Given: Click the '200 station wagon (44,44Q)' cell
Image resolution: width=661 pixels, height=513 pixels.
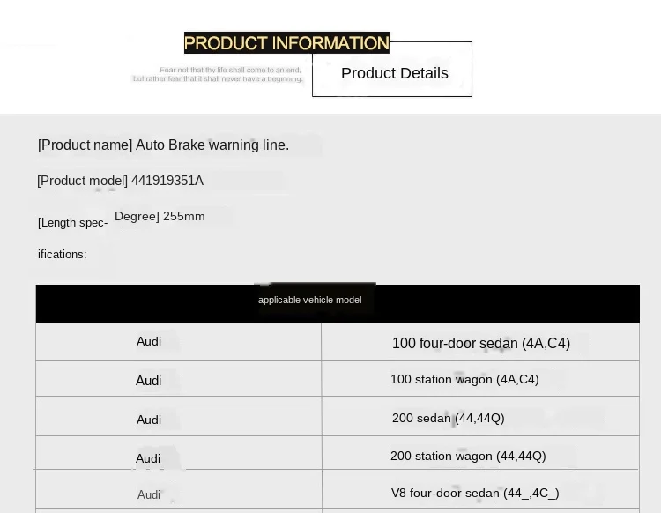Looking at the screenshot, I should pyautogui.click(x=468, y=456).
